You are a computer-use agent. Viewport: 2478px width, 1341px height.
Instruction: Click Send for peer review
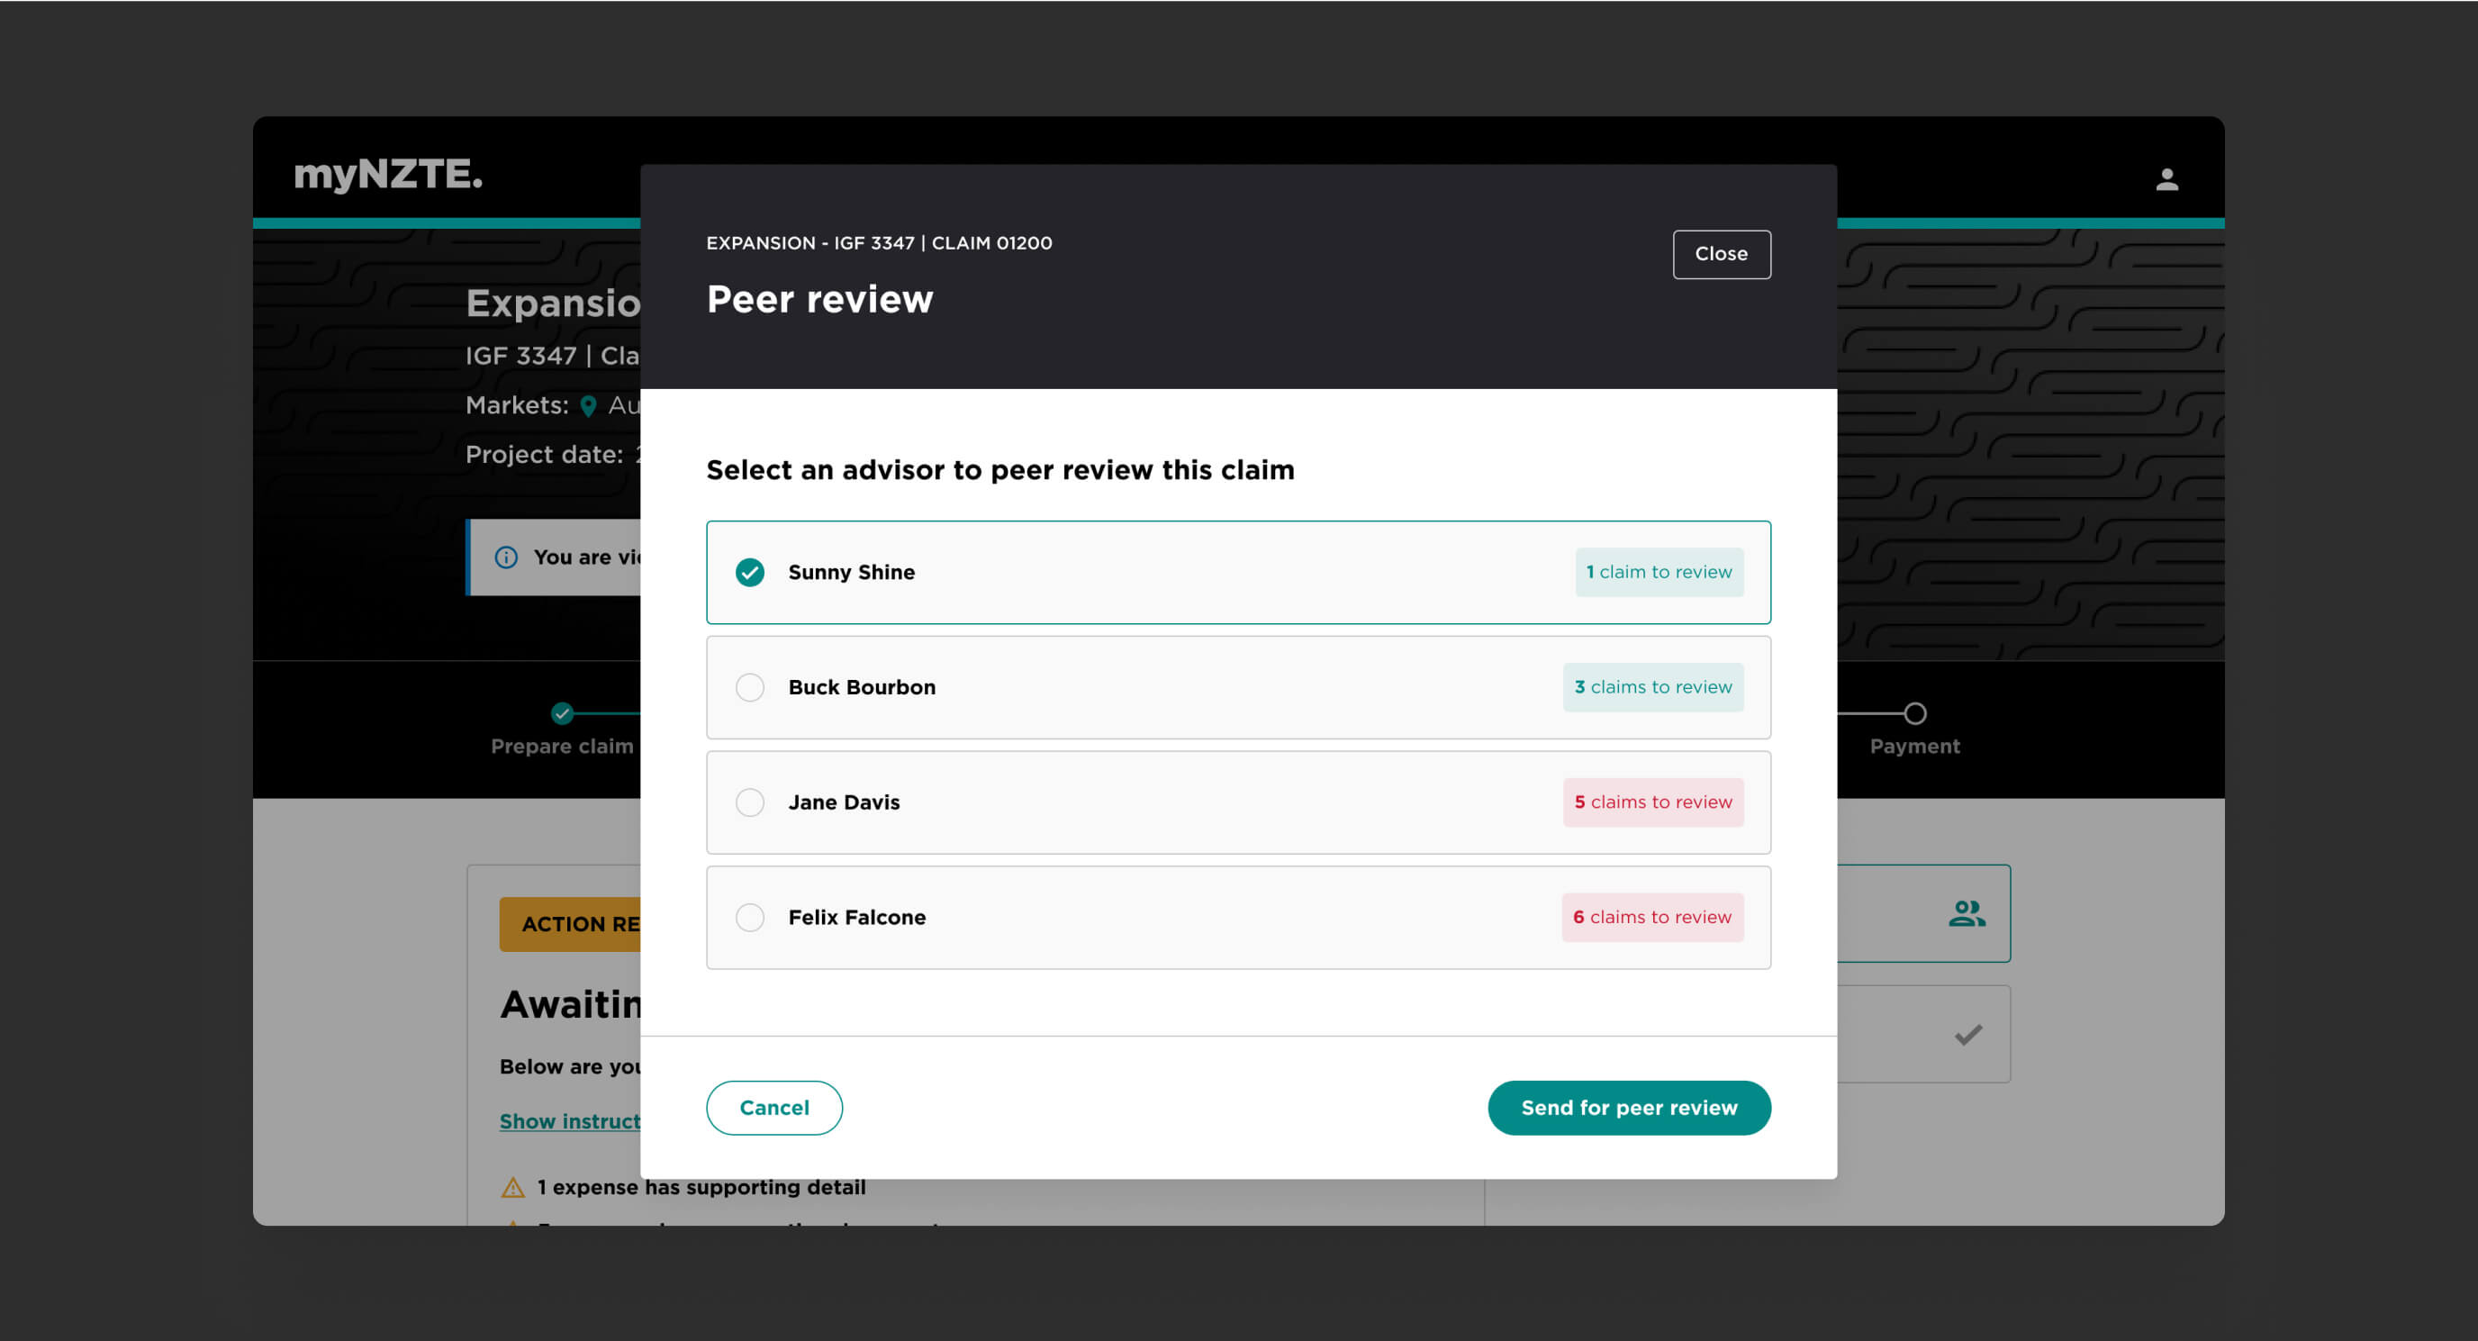[x=1629, y=1107]
